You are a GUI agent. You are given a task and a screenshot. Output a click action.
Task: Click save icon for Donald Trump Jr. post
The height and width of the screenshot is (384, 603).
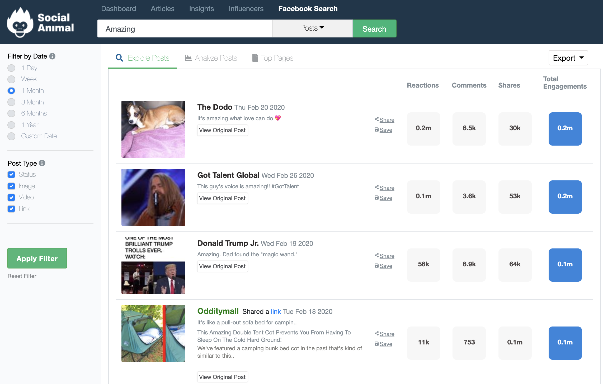377,266
